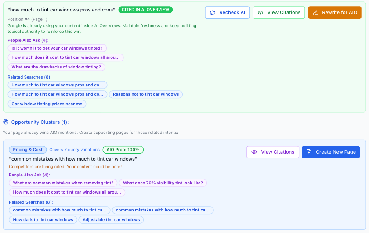Click the Recheck AI button
369x233 pixels.
click(x=227, y=12)
